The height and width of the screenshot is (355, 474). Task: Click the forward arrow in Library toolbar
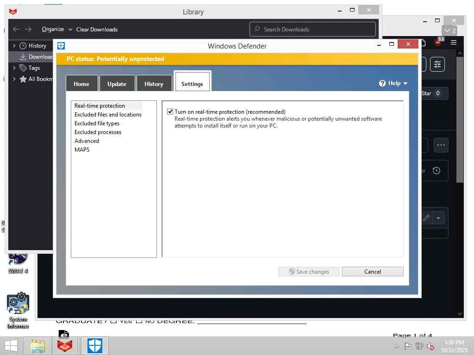point(28,29)
